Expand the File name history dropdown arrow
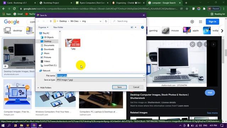Viewport: 227px width, 128px height. pyautogui.click(x=144, y=75)
